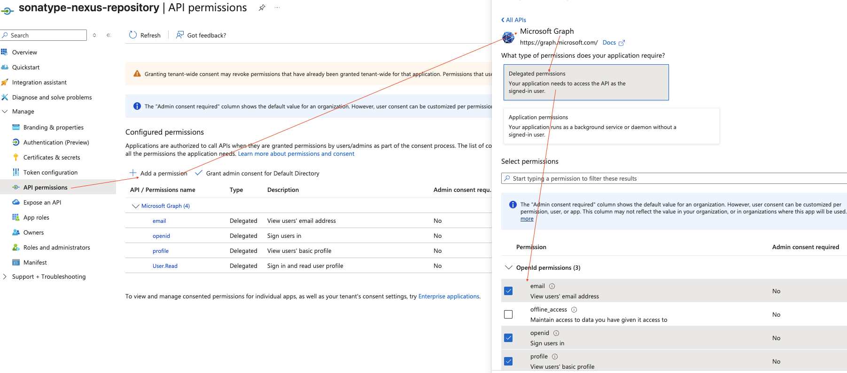
Task: Click the Roles and administrators icon
Action: pyautogui.click(x=16, y=247)
